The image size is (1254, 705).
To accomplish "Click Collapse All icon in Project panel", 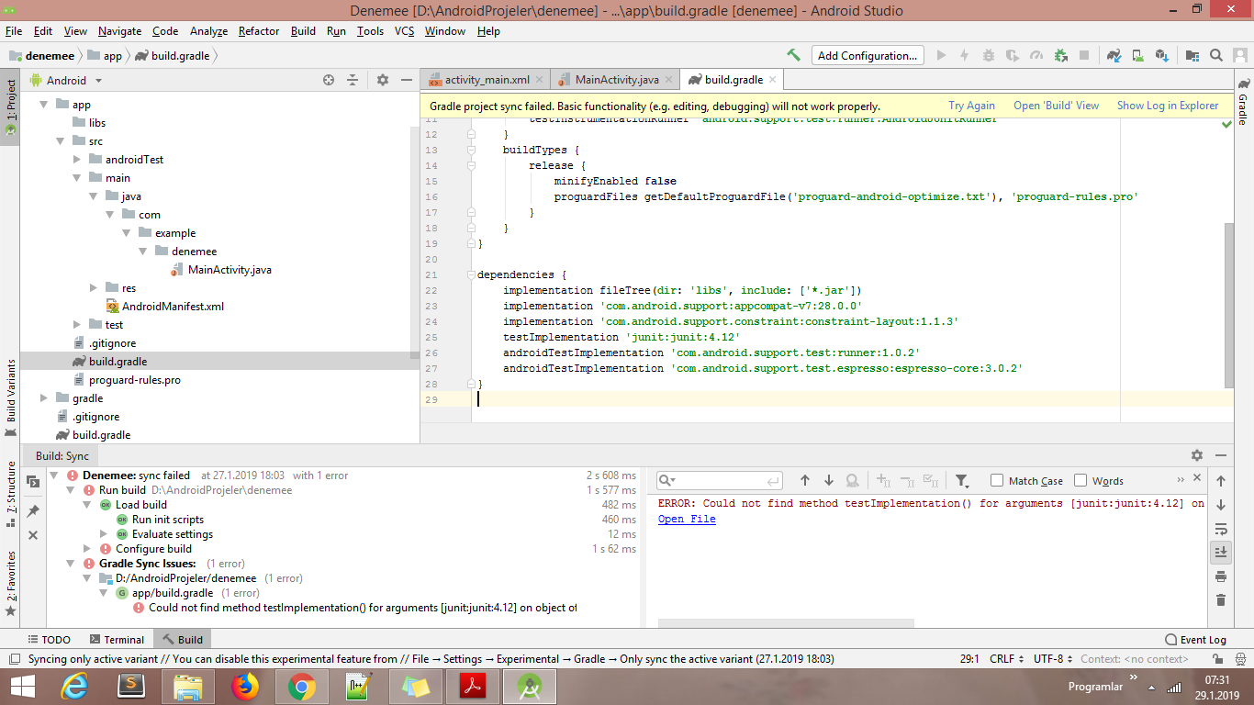I will click(352, 80).
